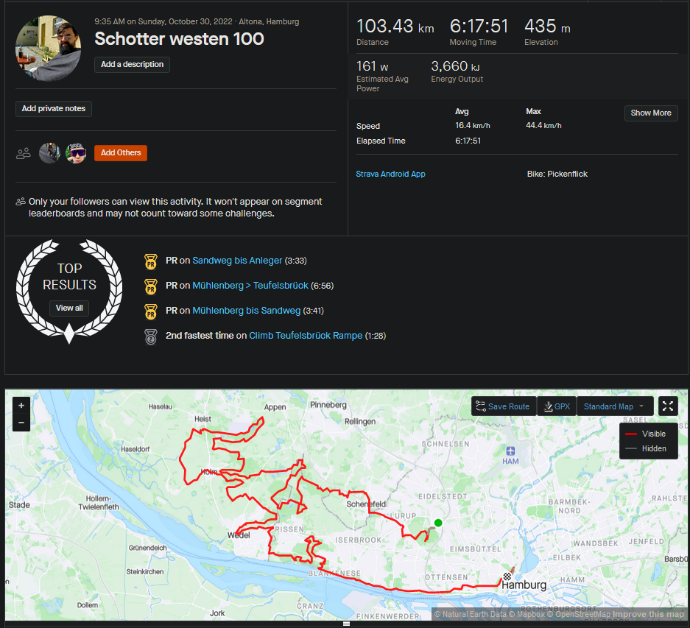Screen dimensions: 690x628
Task: Click the green start marker on map
Action: tap(438, 523)
